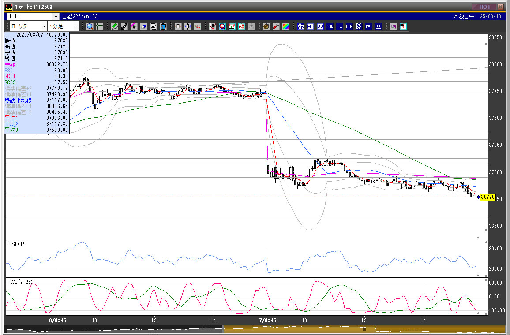This screenshot has width=510, height=335.
Task: Click the 移動平均線 row in data panel
Action: tap(37, 100)
